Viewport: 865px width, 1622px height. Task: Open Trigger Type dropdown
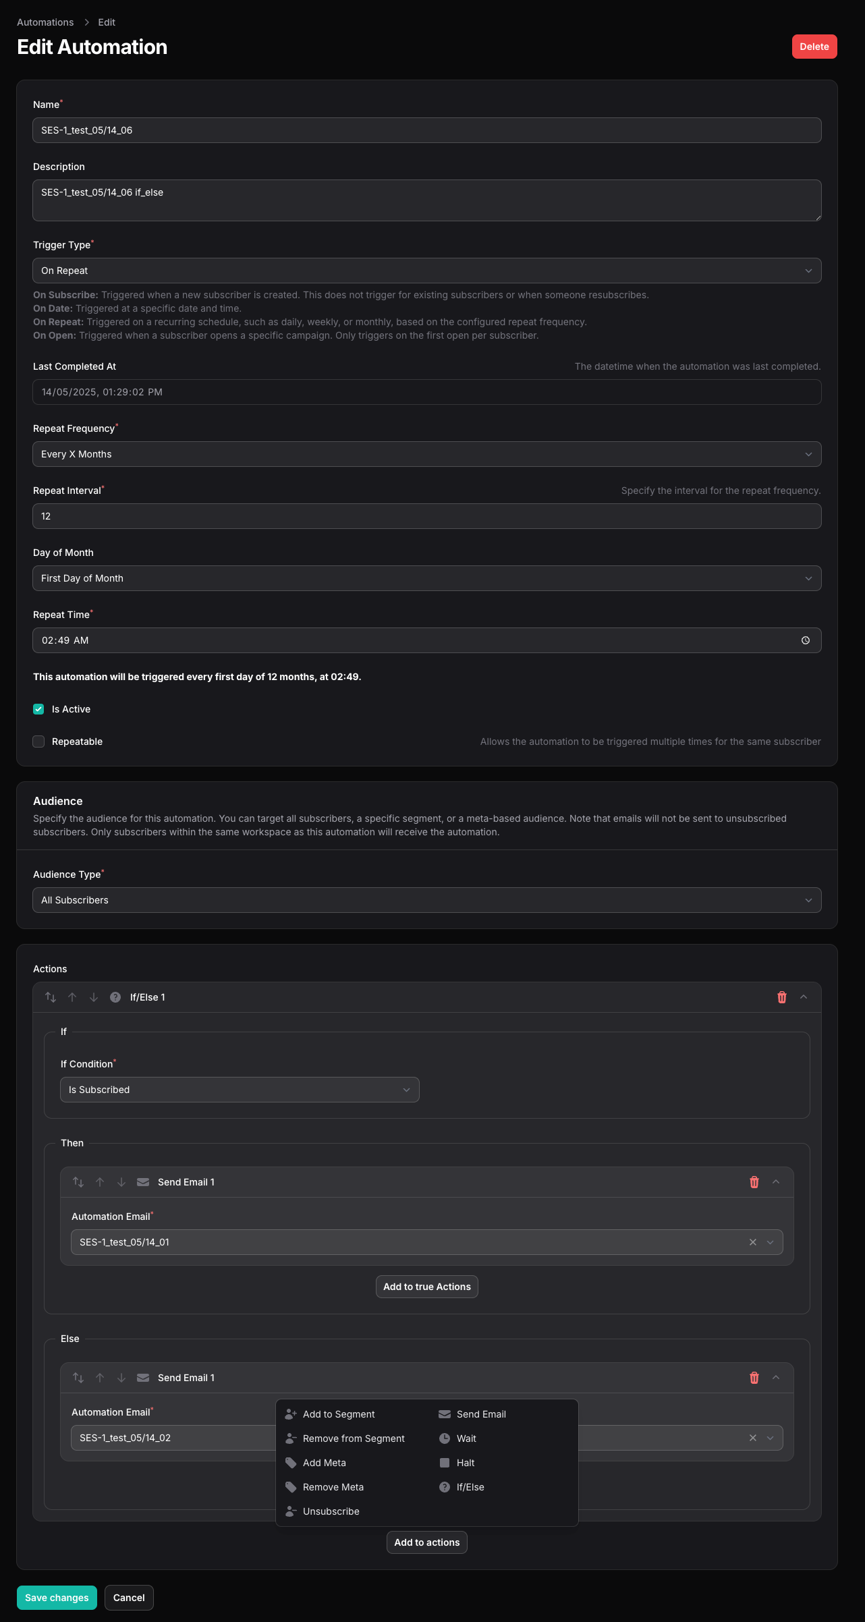(427, 271)
